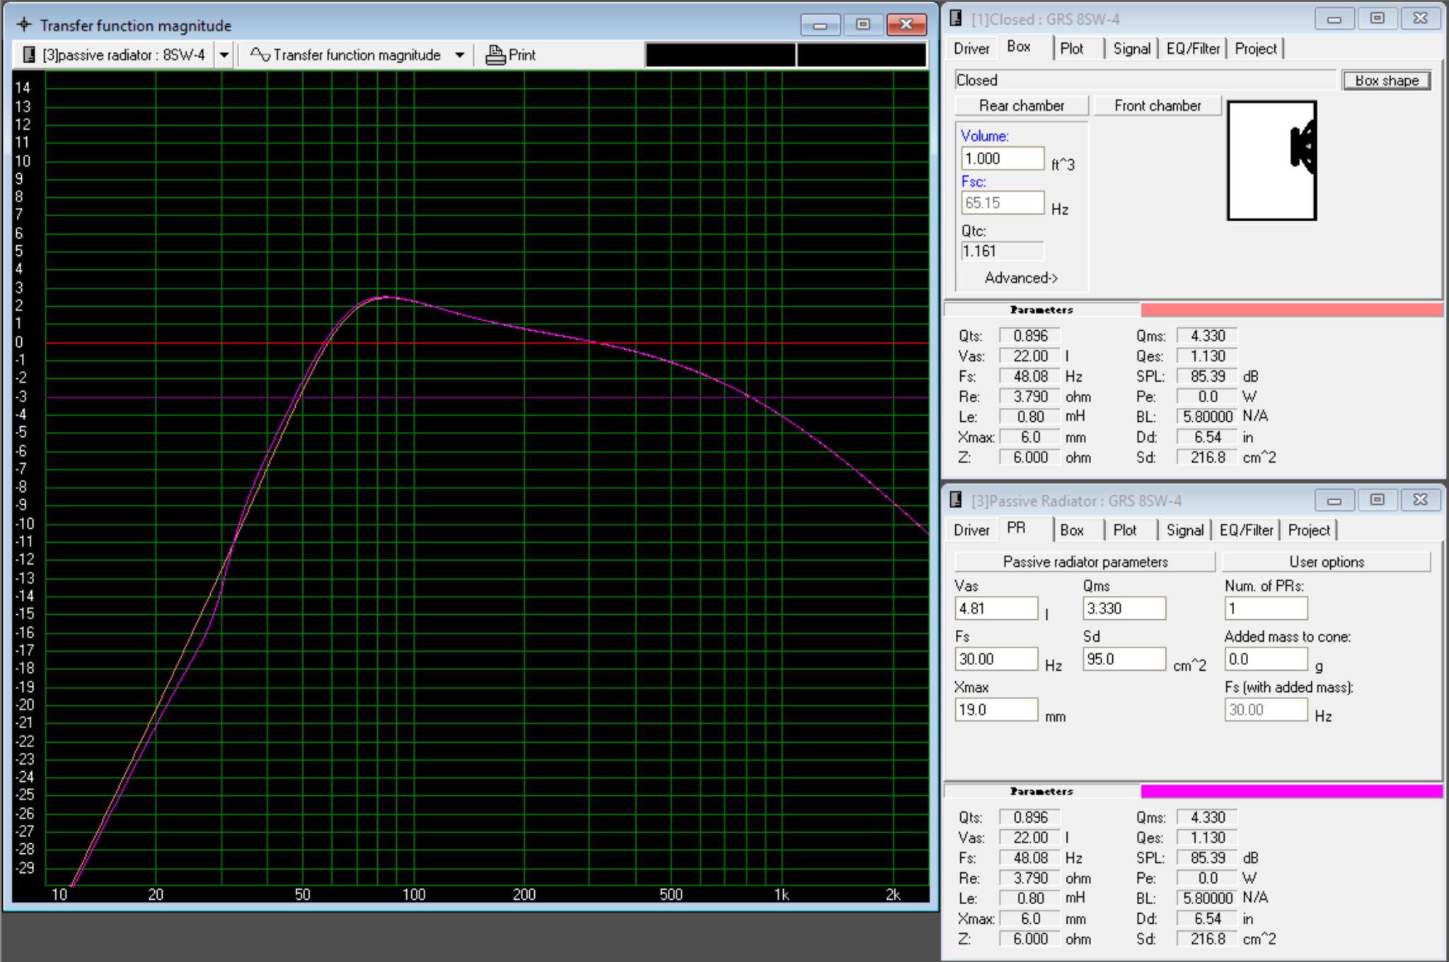
Task: Open Box tab in Passive Radiator window
Action: [1071, 530]
